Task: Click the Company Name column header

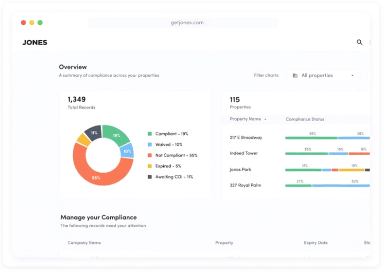Action: click(x=84, y=243)
